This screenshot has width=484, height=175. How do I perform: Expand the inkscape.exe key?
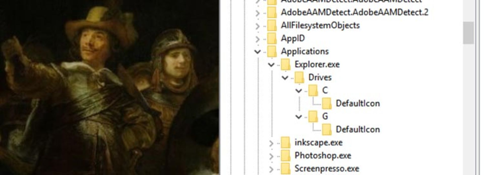(271, 143)
